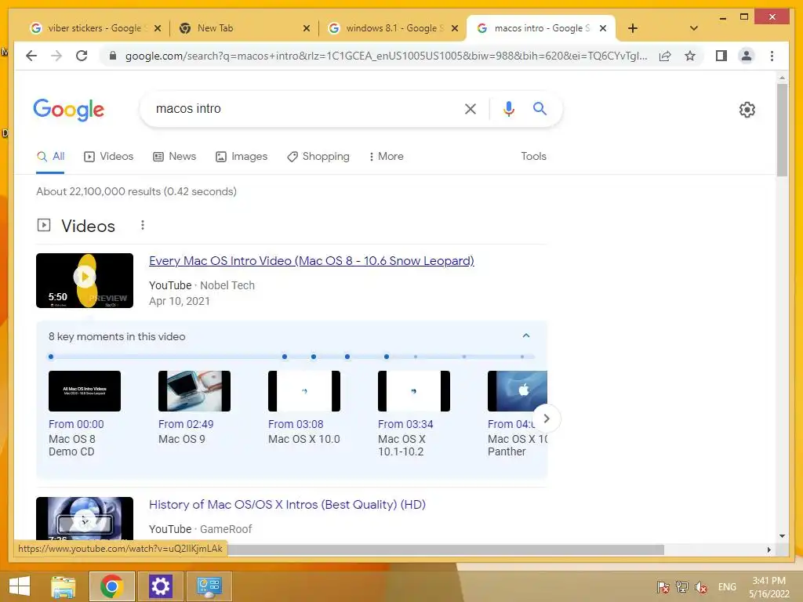Image resolution: width=803 pixels, height=602 pixels.
Task: View site info via padlock icon
Action: (x=113, y=56)
